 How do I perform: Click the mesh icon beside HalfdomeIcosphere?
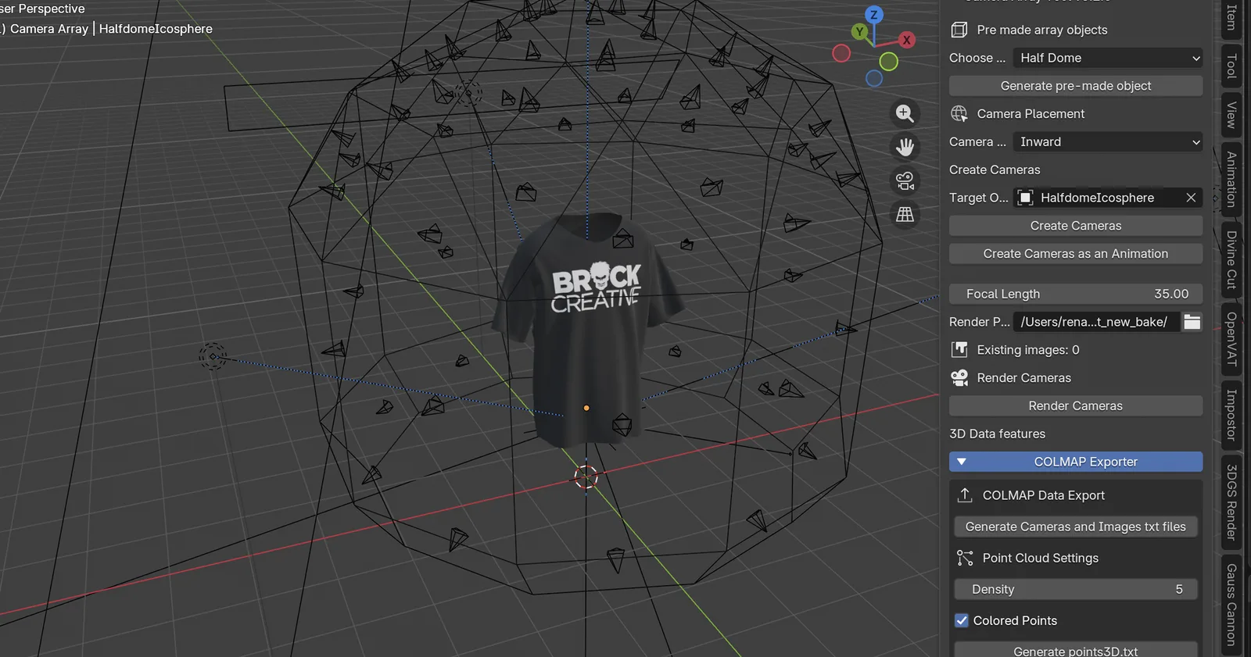tap(1026, 198)
